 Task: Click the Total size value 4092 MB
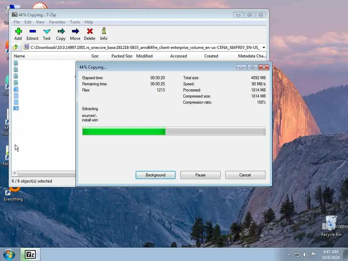[x=258, y=78]
